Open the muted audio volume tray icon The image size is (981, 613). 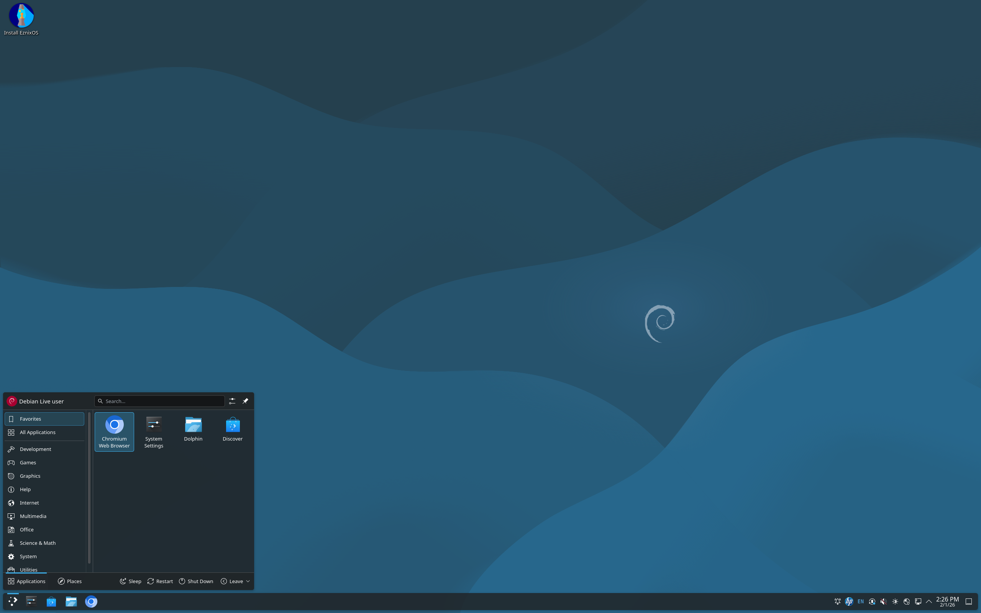coord(884,601)
